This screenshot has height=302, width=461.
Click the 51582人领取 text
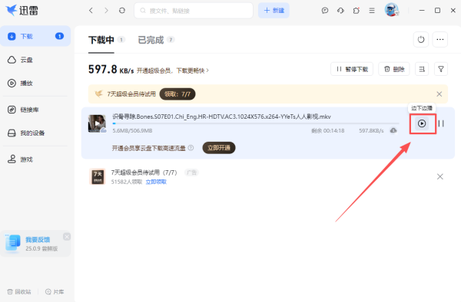[x=127, y=182]
